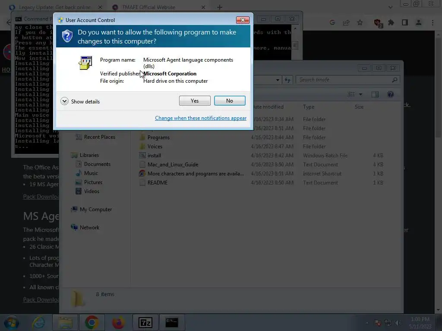Switch to Chrome in the taskbar
Screen dimensions: 442x331
click(x=92, y=322)
